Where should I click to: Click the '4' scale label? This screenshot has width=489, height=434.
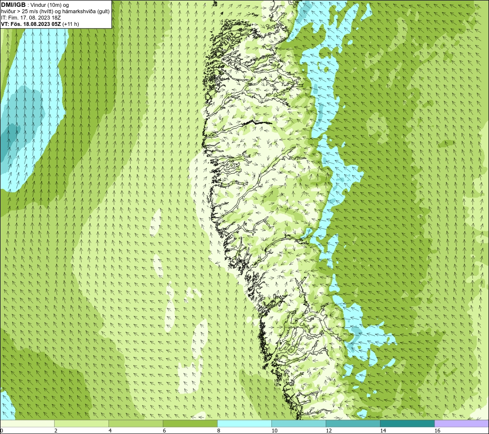click(x=110, y=431)
